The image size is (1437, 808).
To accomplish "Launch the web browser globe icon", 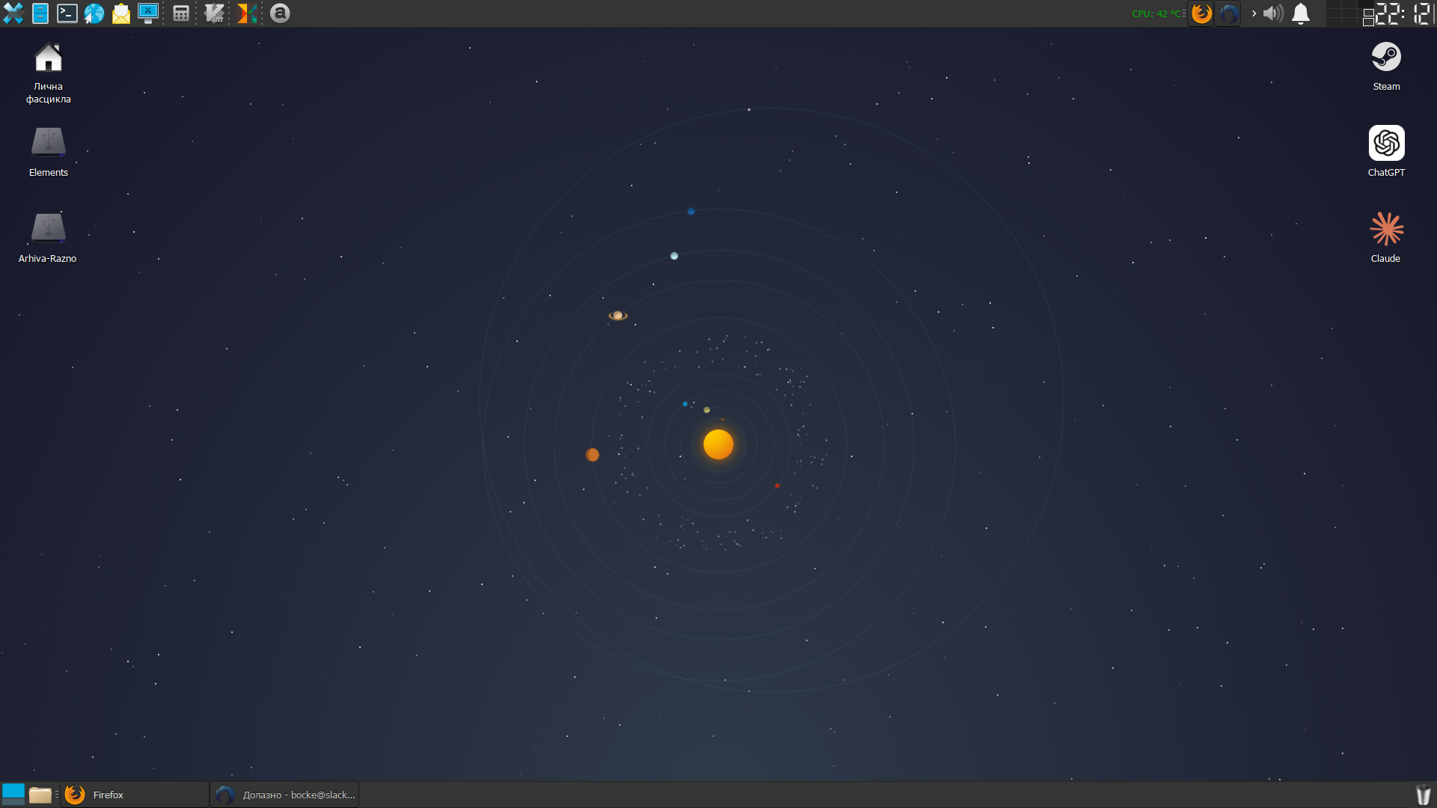I will click(x=94, y=13).
